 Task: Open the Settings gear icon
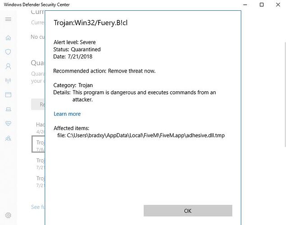click(8, 216)
